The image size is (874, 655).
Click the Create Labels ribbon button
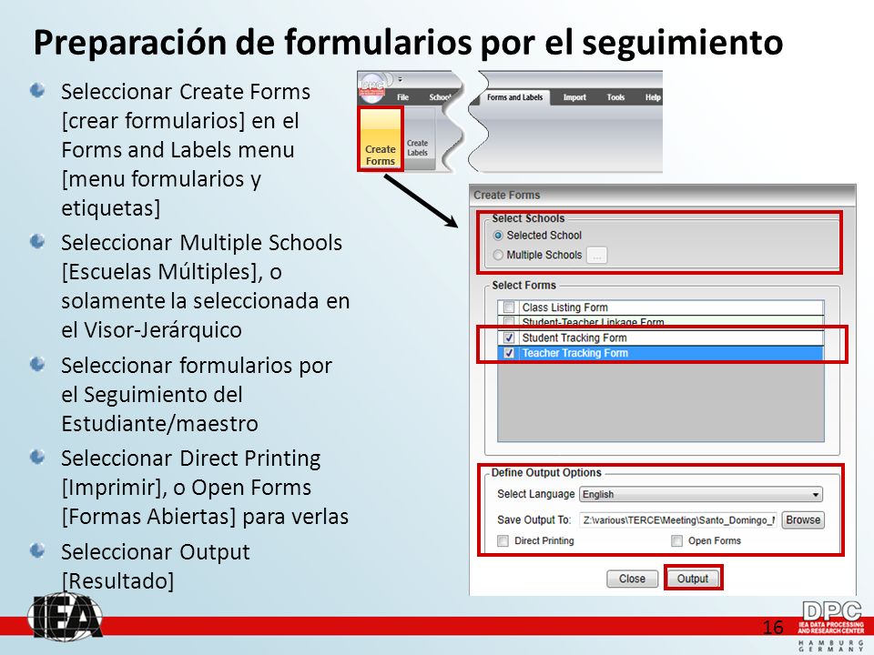(x=418, y=139)
